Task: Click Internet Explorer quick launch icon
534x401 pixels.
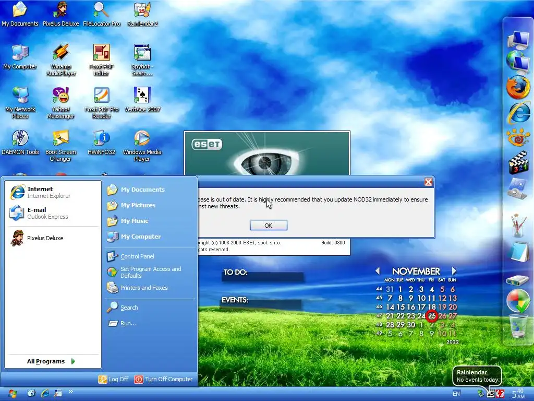Action: [x=45, y=393]
